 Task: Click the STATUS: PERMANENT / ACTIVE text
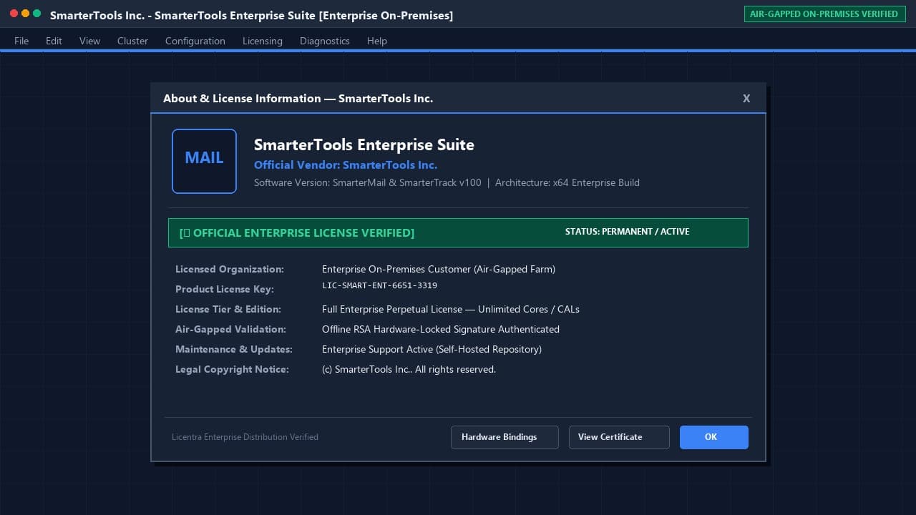pos(627,232)
